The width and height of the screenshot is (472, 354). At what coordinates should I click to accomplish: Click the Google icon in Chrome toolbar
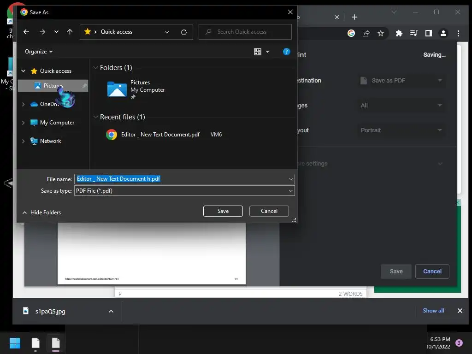pos(351,33)
